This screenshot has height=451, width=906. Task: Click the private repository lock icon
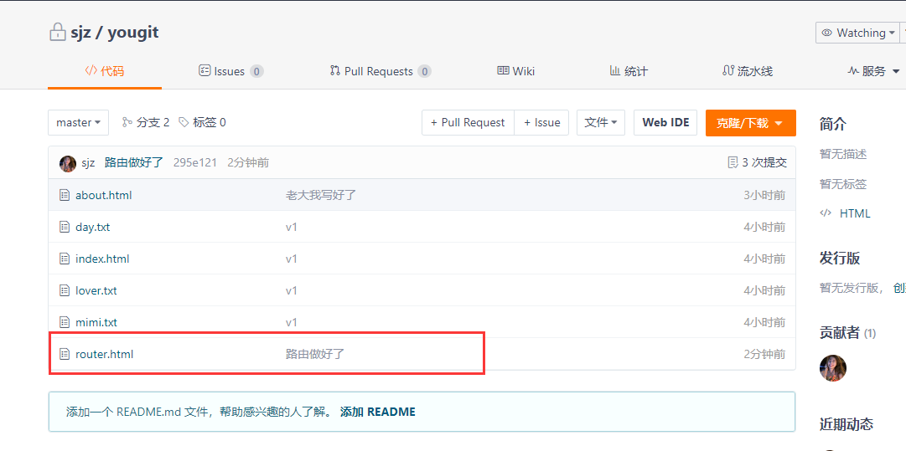pyautogui.click(x=57, y=33)
